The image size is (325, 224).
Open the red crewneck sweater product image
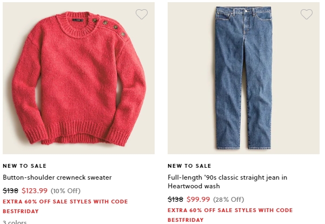[x=78, y=78]
